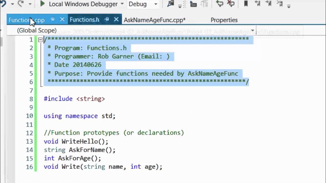Close the Functions.h tab
Viewport: 326px width, 183px height.
pos(116,19)
